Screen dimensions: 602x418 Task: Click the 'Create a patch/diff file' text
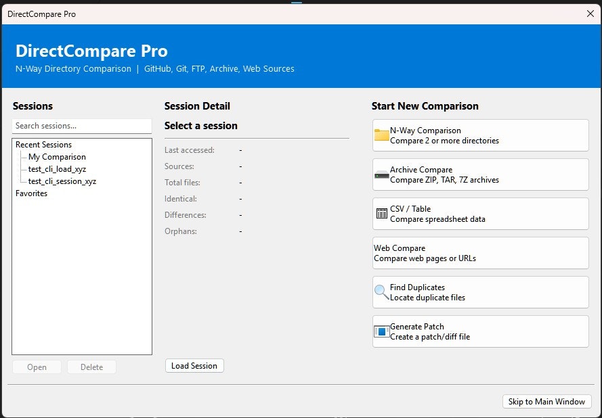point(429,337)
